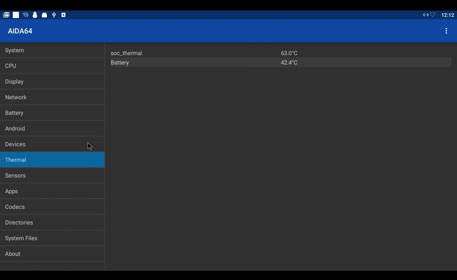Click the AIDA64 app title
457x280 pixels.
[20, 31]
